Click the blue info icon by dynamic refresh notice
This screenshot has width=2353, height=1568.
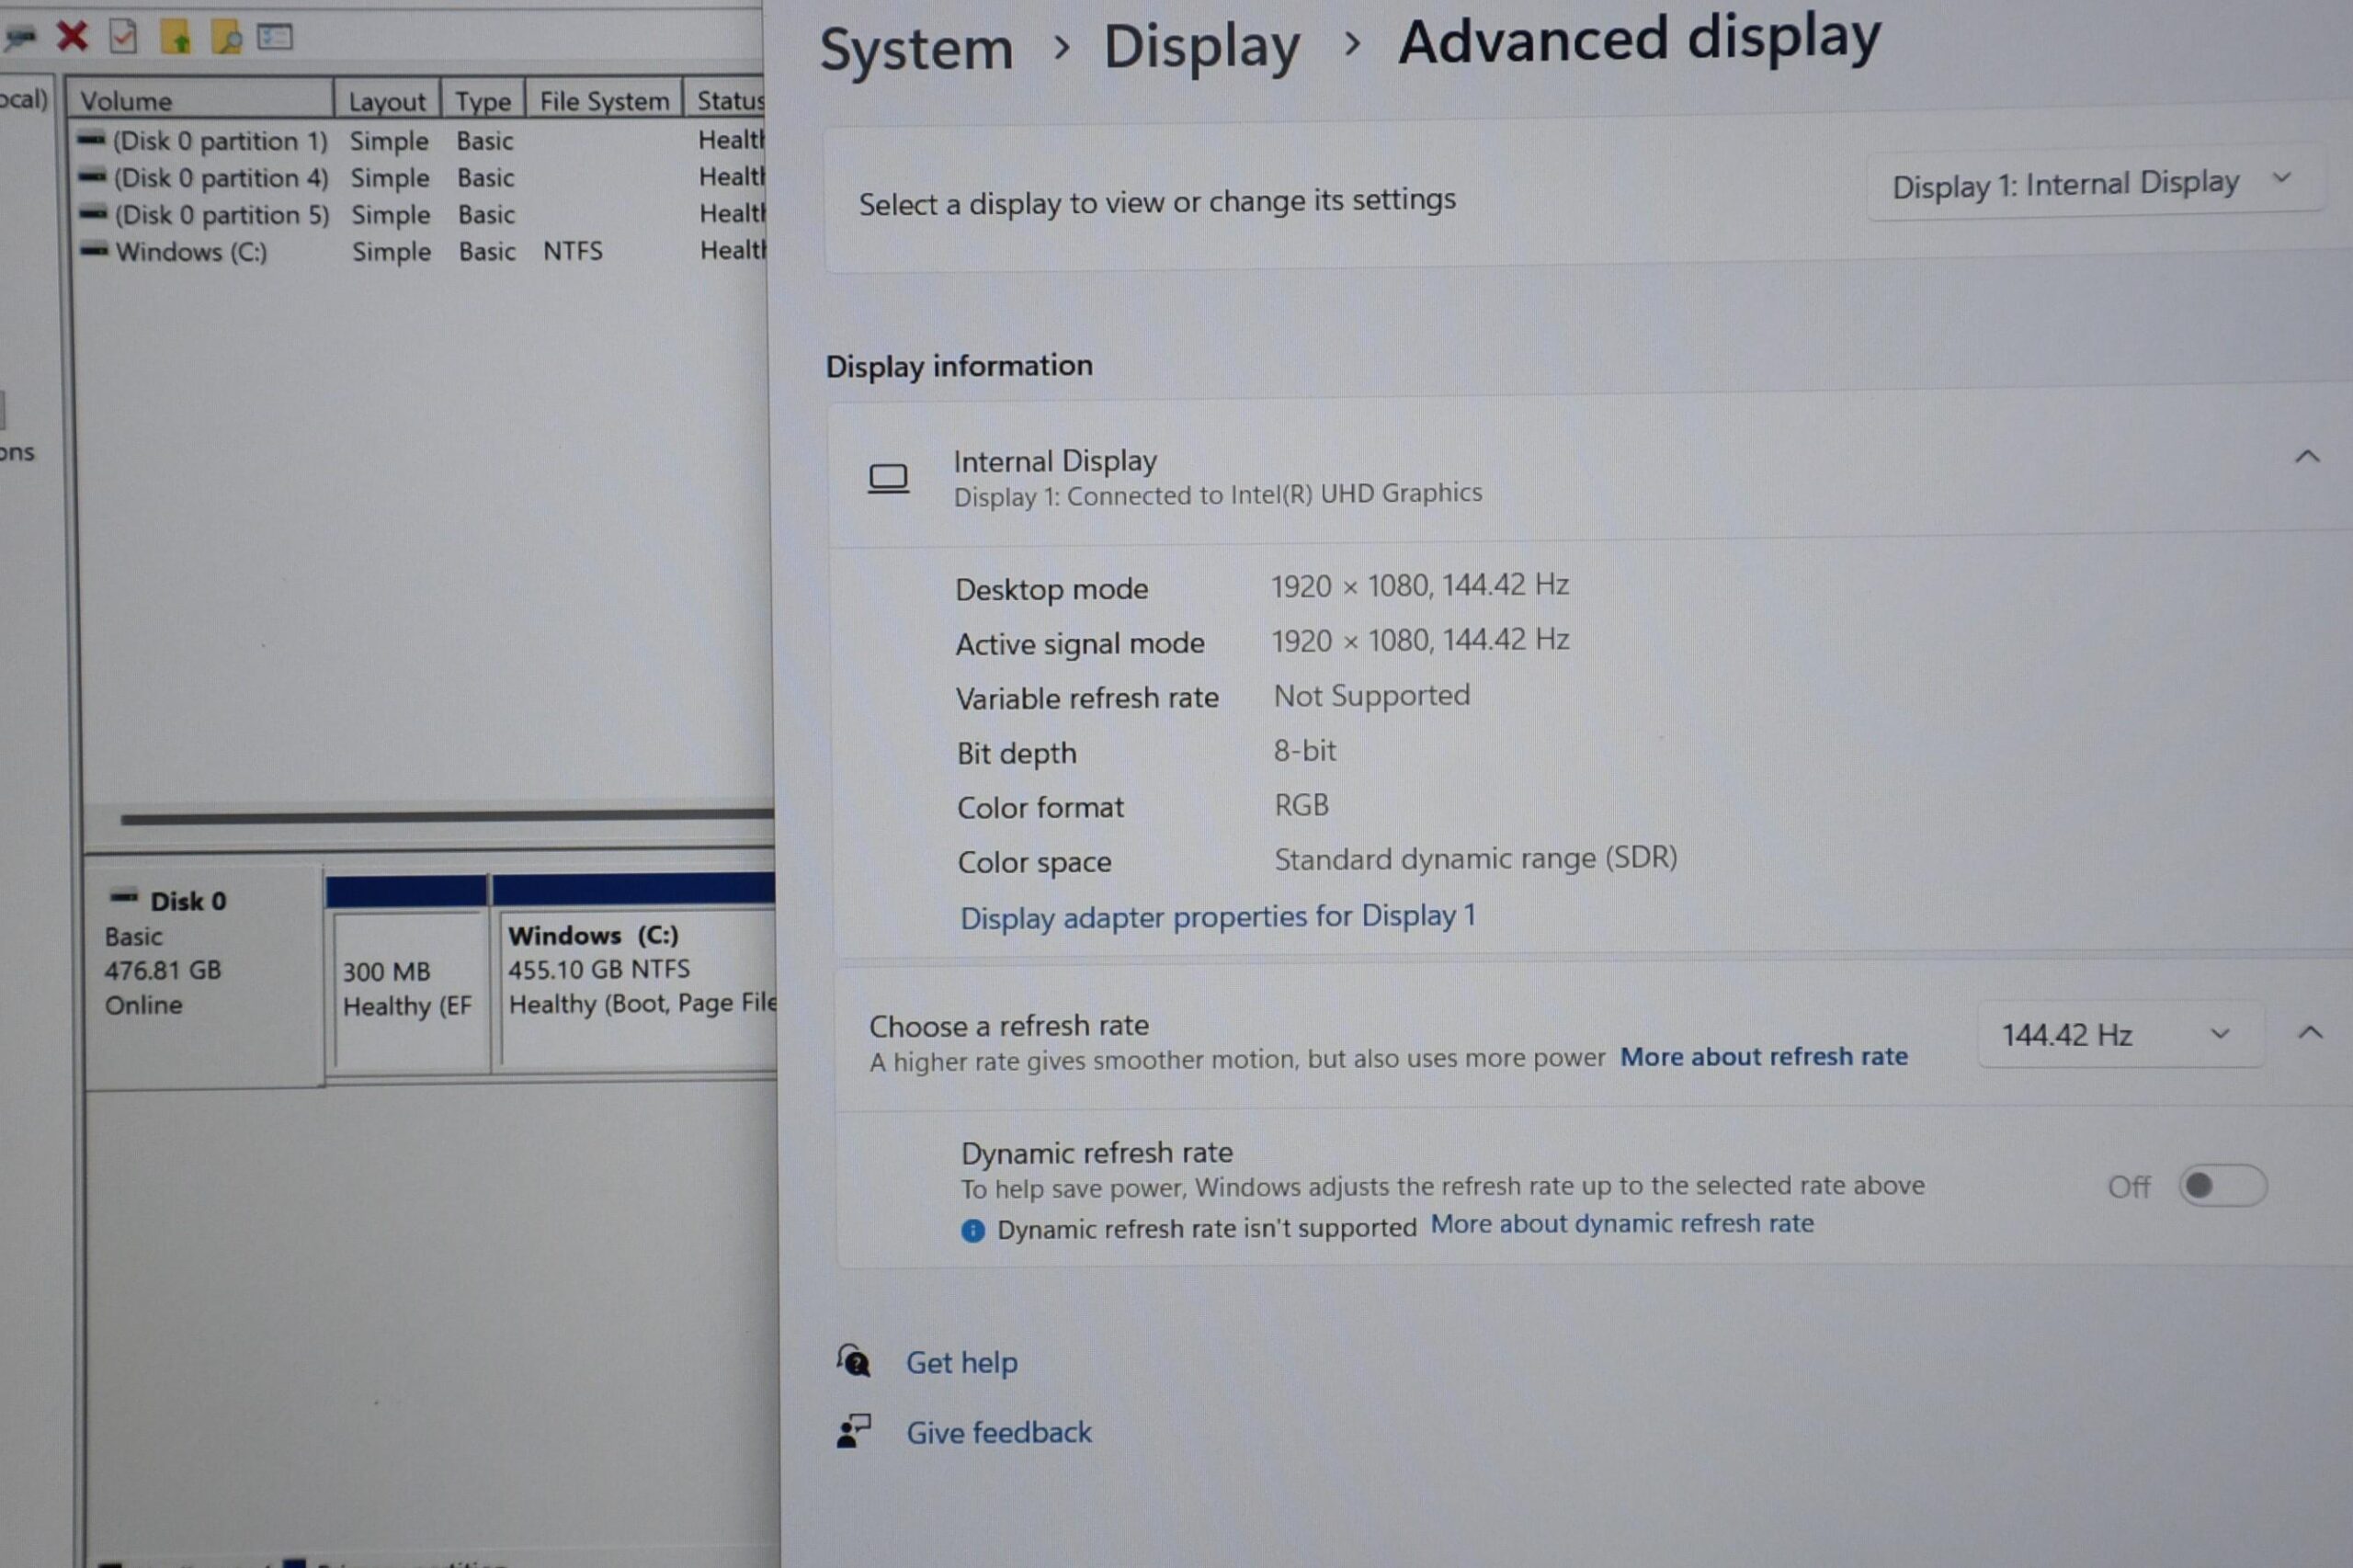972,1230
